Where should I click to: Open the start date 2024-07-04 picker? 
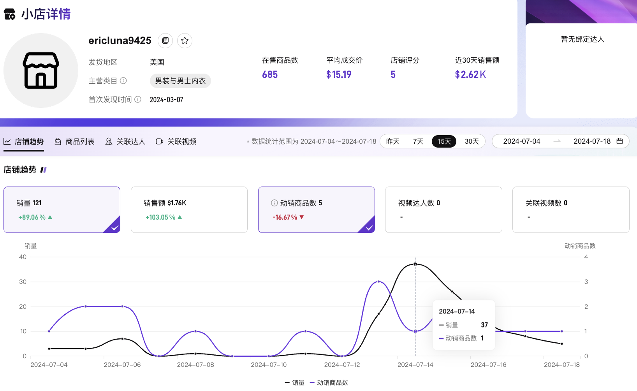point(521,141)
